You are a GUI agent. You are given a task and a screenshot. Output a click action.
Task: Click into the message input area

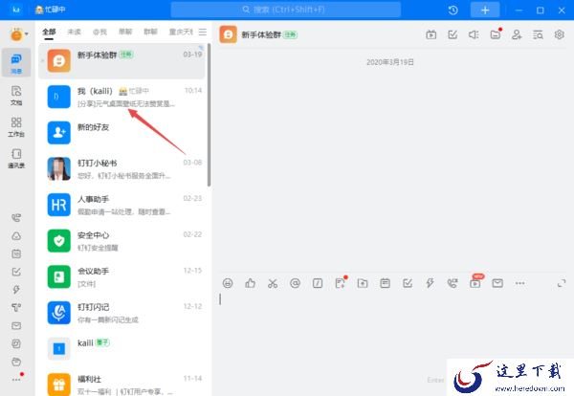pos(391,329)
